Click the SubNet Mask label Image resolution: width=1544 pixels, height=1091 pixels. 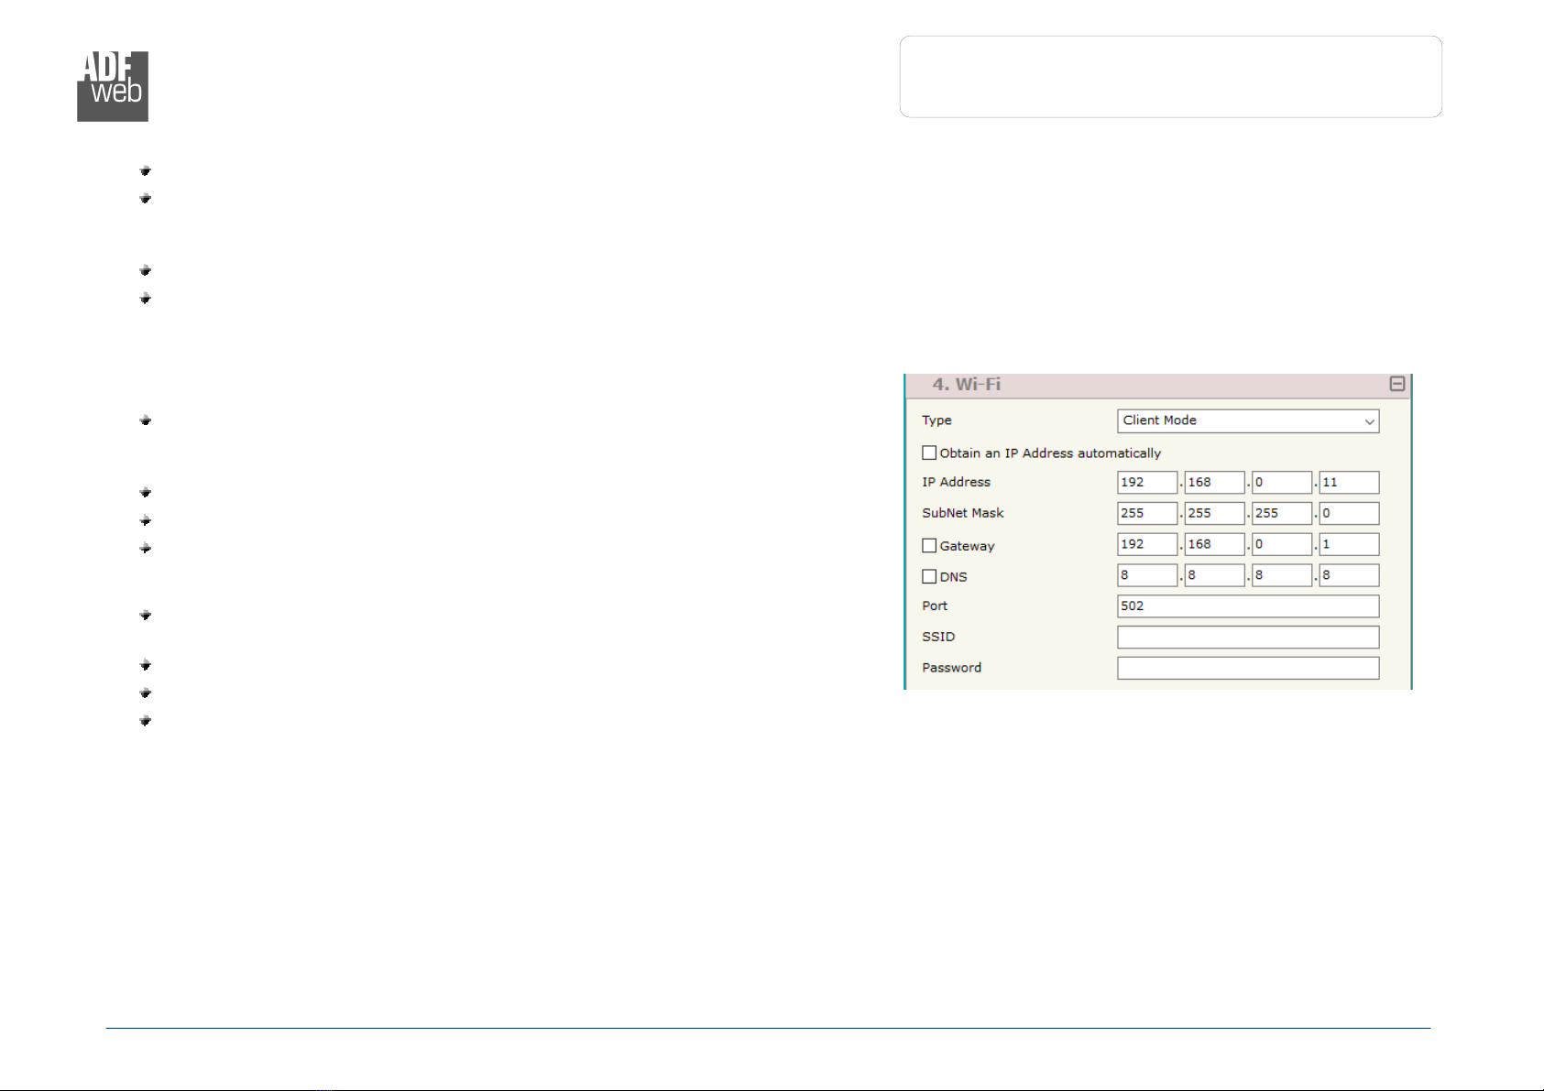pyautogui.click(x=963, y=513)
